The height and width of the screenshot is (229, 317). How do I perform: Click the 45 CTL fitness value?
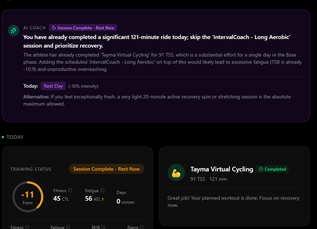[61, 199]
